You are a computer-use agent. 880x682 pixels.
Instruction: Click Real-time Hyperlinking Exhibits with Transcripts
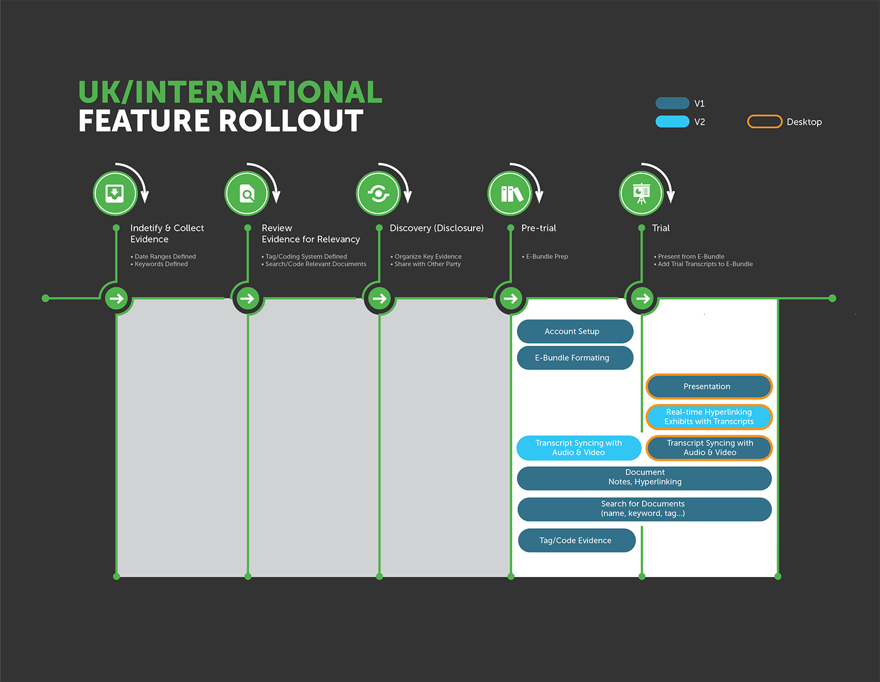[709, 417]
